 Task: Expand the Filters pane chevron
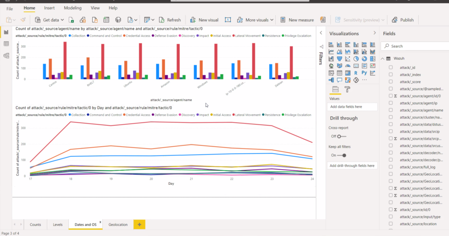[321, 33]
